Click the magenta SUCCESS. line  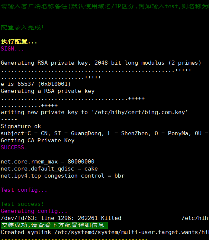click(14, 147)
